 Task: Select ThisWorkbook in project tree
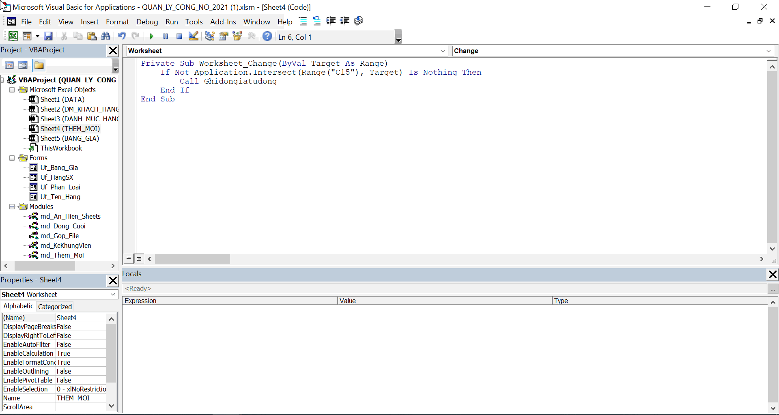(61, 148)
